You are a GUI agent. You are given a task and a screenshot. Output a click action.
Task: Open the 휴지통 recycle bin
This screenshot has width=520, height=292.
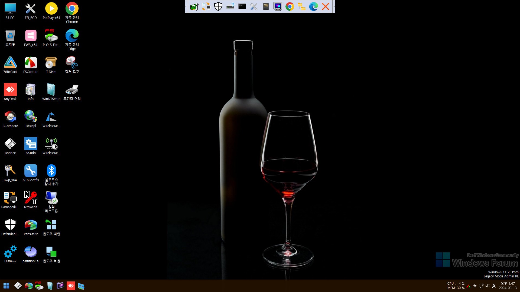pos(10,38)
